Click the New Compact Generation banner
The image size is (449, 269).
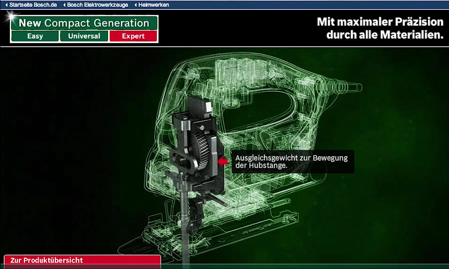coord(84,23)
